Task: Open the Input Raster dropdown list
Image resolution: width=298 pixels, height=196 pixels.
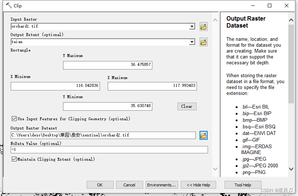Action: point(192,26)
